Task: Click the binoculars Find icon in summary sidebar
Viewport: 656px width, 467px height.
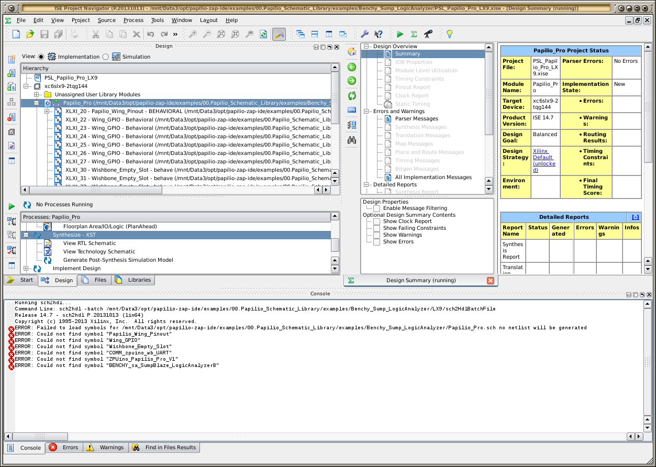Action: [x=352, y=140]
